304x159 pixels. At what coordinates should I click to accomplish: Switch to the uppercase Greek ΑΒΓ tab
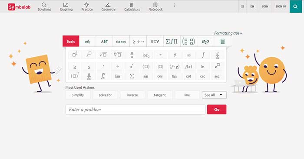(x=104, y=41)
